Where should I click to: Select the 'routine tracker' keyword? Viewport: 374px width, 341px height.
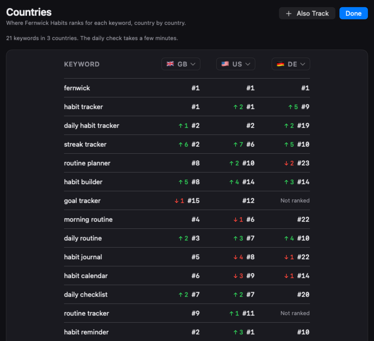coord(86,313)
